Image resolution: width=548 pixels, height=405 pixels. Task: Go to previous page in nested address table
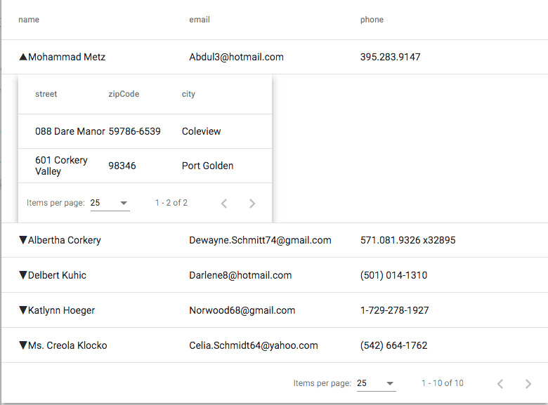224,204
